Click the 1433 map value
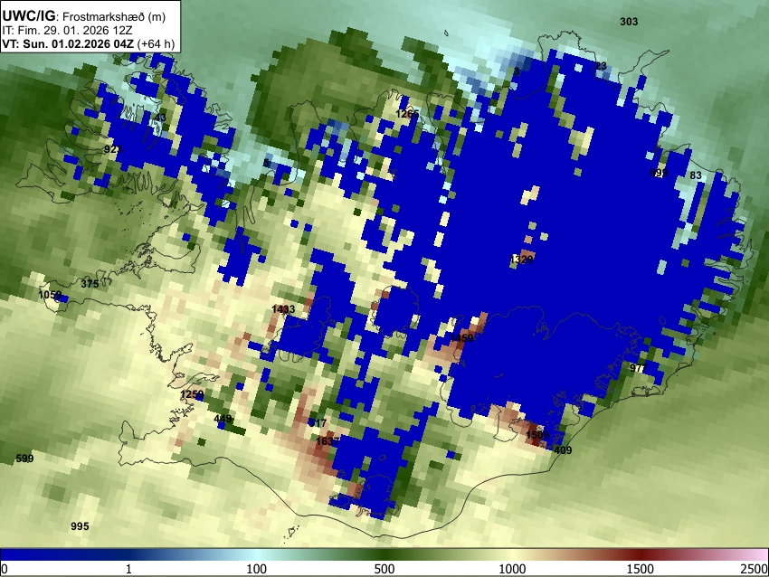 tap(283, 309)
